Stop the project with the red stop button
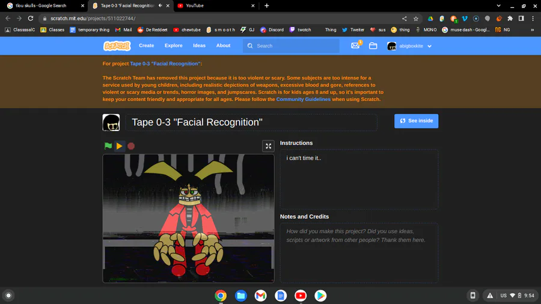Screen dimensions: 541x304 131,146
